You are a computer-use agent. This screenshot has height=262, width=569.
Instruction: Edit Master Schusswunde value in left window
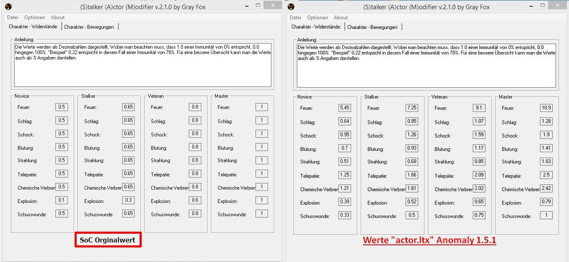262,213
